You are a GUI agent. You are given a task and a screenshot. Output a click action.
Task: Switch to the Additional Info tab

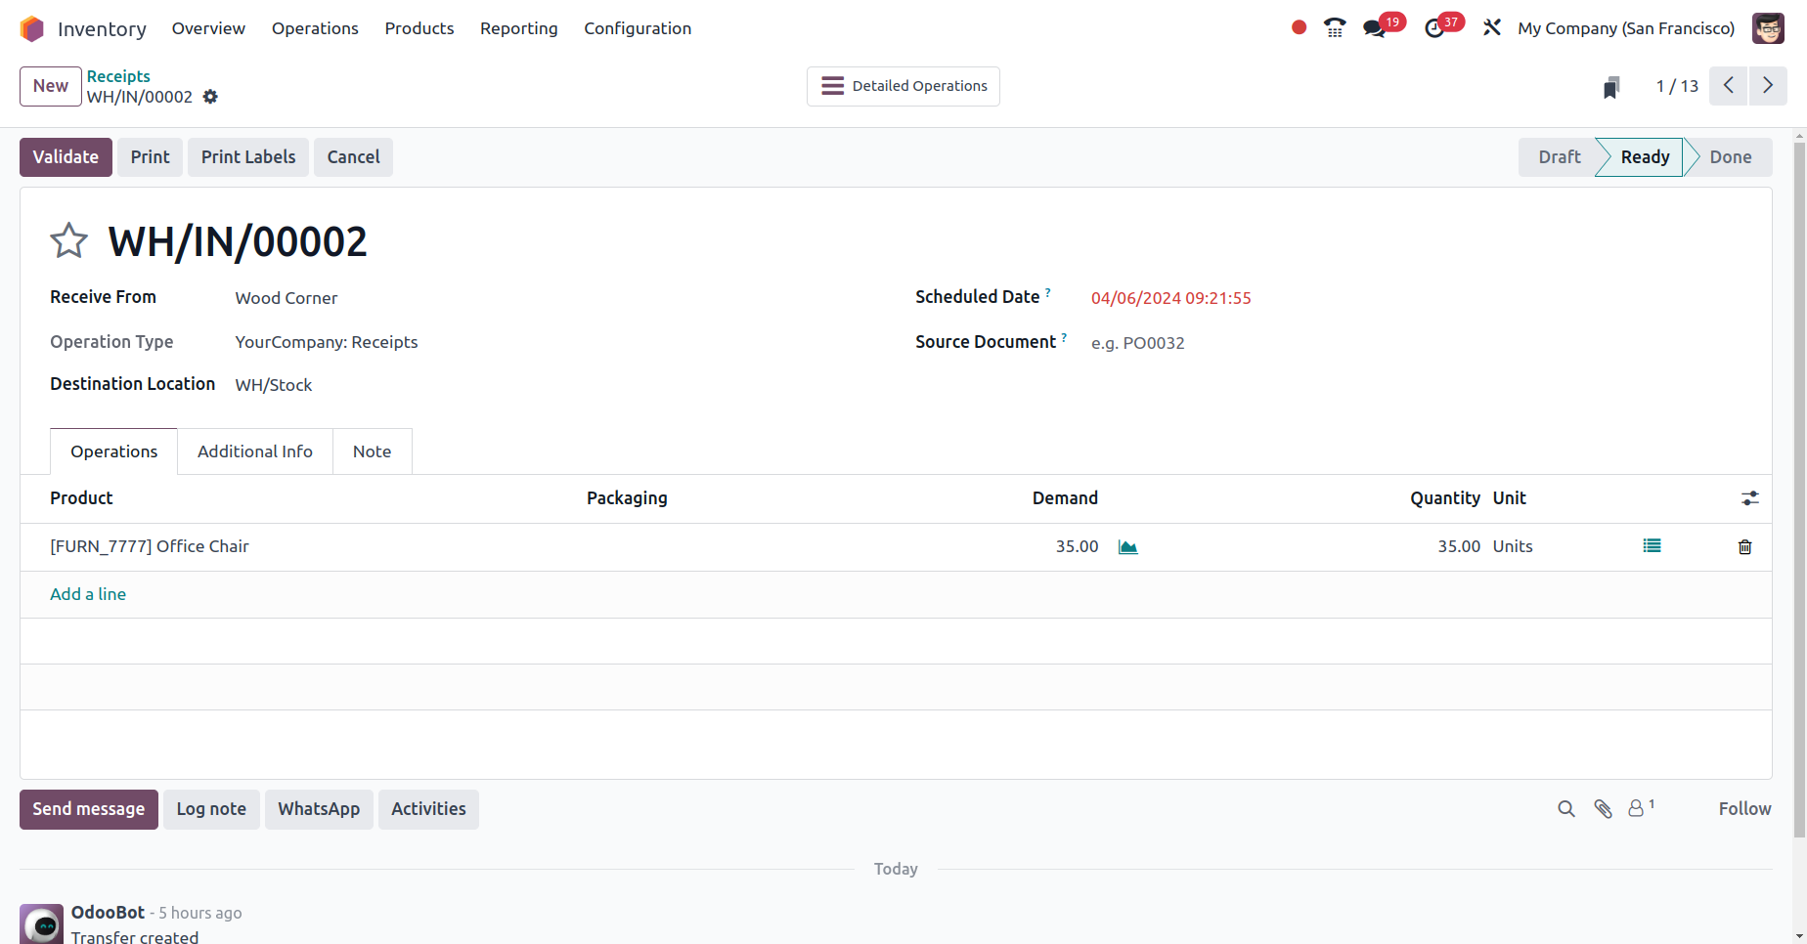coord(254,451)
